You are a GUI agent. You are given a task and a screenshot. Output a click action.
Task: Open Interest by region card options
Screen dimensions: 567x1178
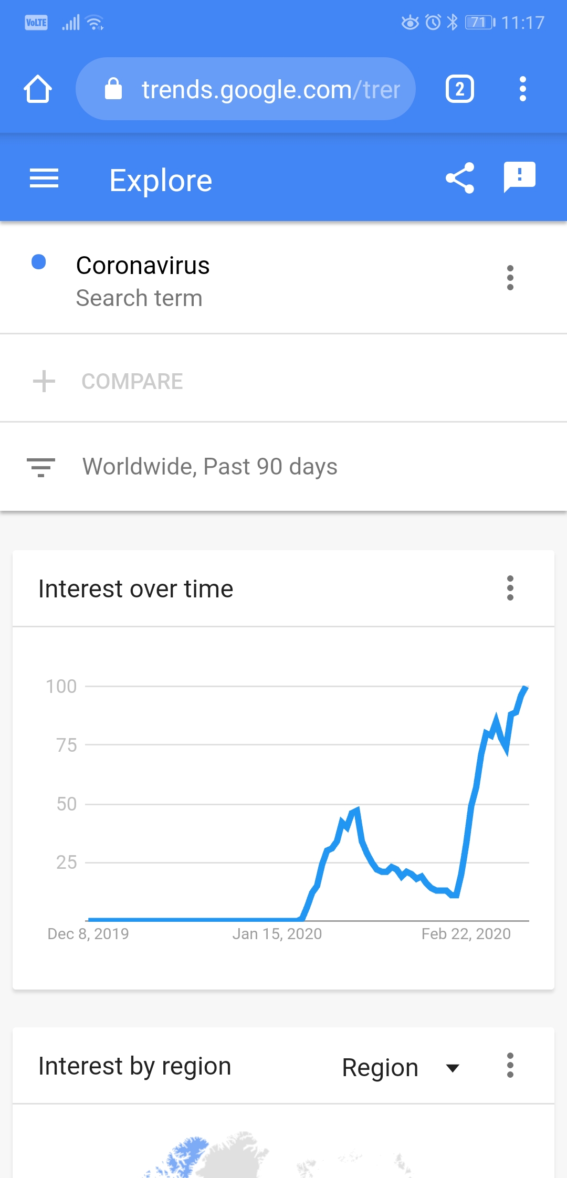pyautogui.click(x=510, y=1065)
